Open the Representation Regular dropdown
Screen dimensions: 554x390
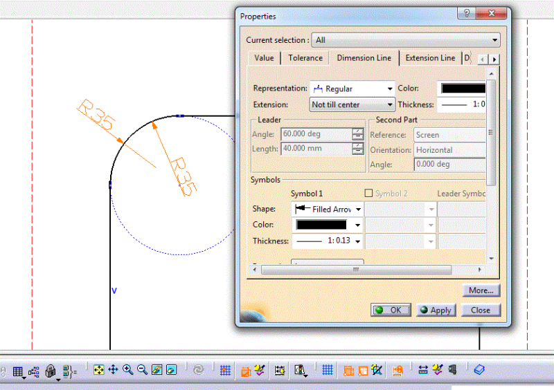[x=352, y=89]
